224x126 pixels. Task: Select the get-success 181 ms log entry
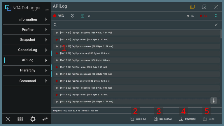[136, 88]
